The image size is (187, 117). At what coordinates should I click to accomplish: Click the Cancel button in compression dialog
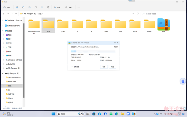[x=112, y=67]
